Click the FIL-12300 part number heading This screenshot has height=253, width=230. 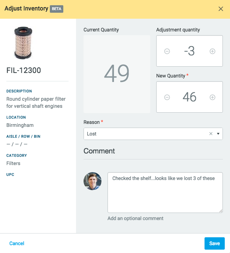pyautogui.click(x=24, y=70)
